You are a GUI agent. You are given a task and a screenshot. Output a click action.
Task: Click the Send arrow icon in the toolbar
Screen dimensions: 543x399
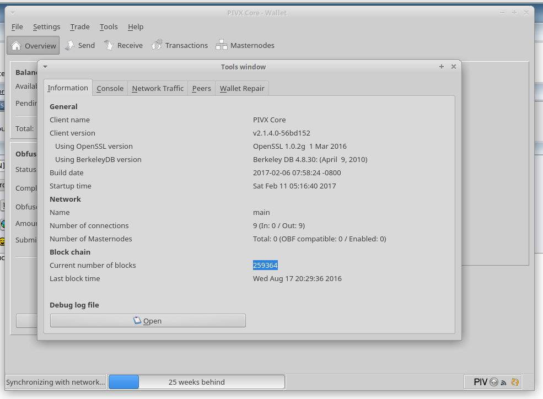70,45
